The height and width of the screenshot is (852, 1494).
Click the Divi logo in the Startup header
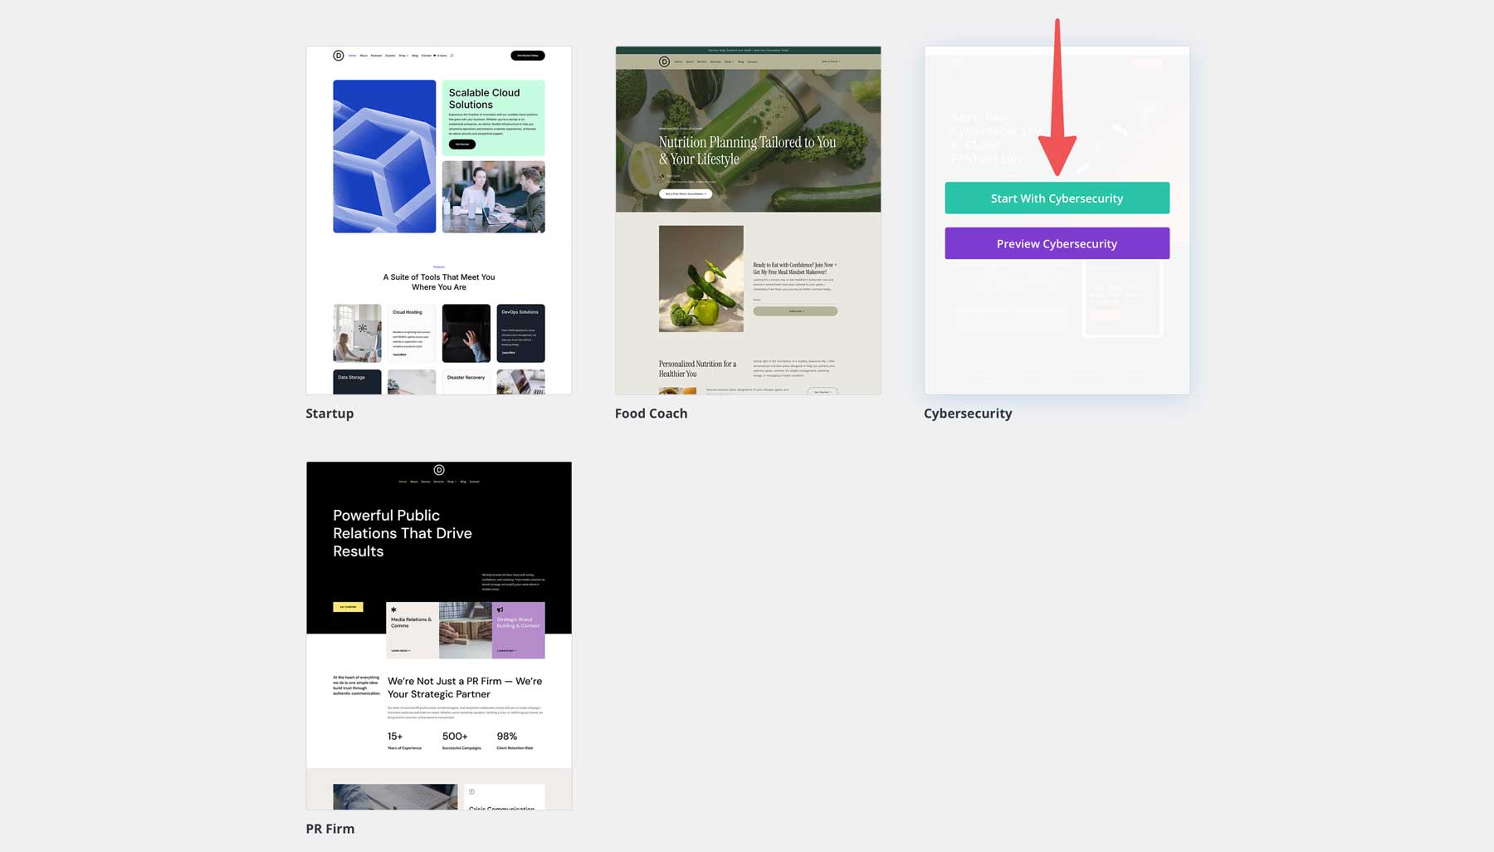(338, 55)
